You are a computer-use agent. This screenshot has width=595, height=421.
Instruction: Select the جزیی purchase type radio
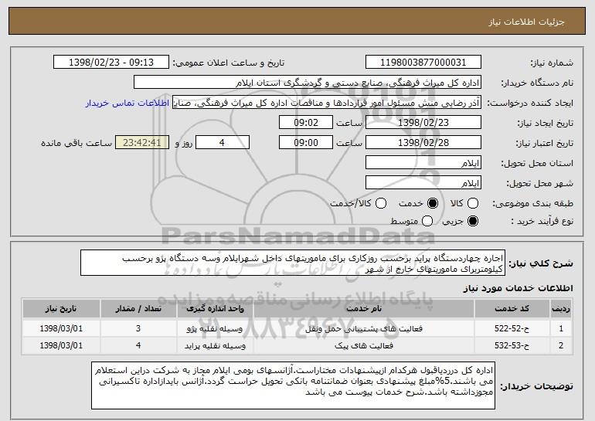(473, 221)
